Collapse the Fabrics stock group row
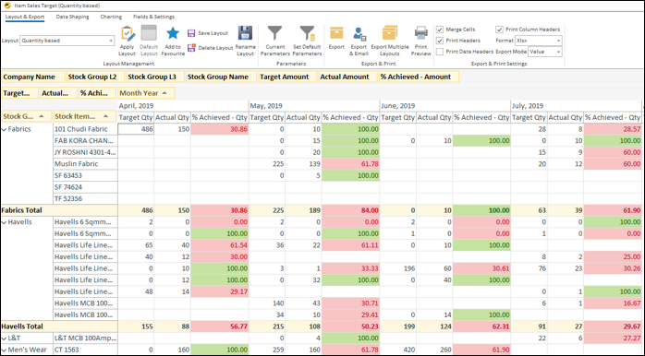The height and width of the screenshot is (356, 645). [x=5, y=129]
